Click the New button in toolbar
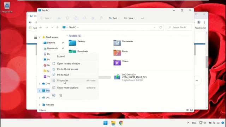Image resolution: width=226 pixels, height=127 pixels. pos(46,18)
